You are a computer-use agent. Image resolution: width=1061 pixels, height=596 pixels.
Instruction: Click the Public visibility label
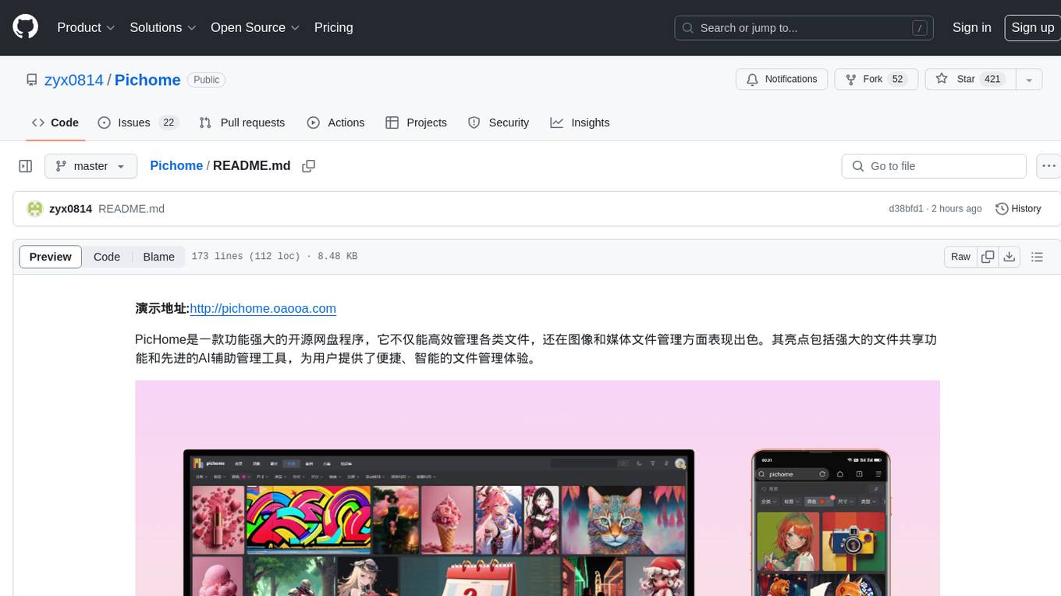pos(207,80)
